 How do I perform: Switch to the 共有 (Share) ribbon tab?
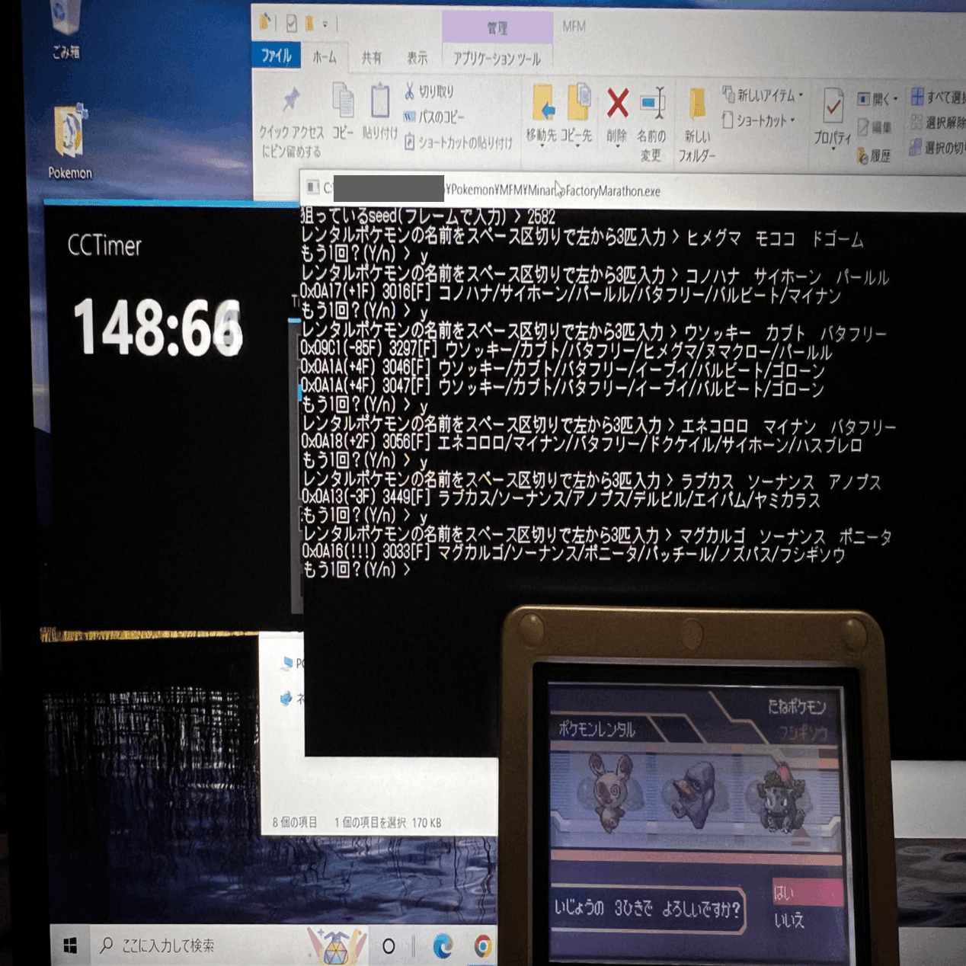pyautogui.click(x=372, y=58)
